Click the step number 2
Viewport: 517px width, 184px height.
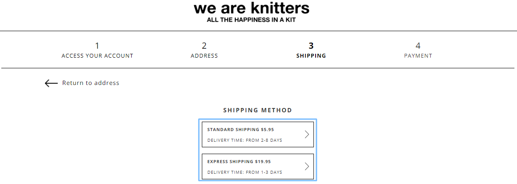(x=204, y=46)
